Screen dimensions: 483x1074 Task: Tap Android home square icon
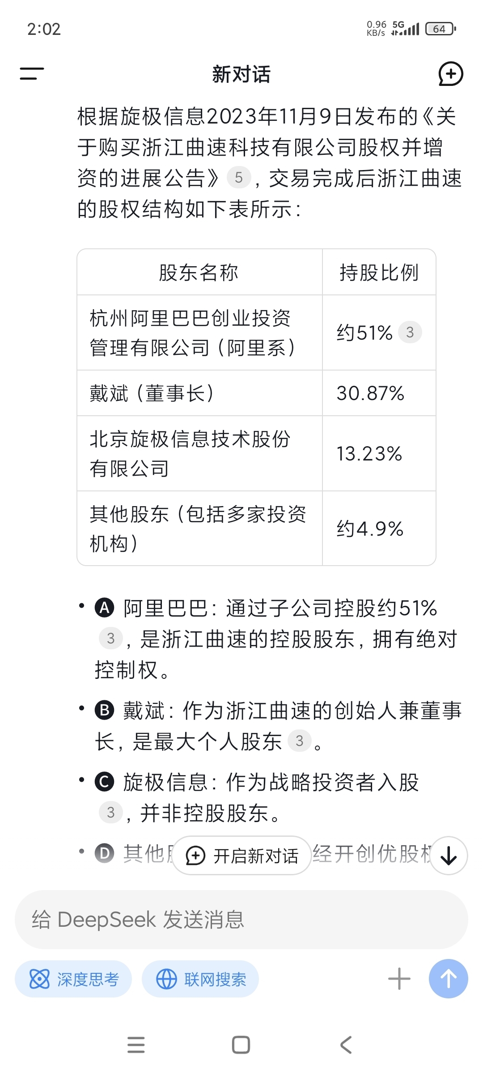[241, 1045]
